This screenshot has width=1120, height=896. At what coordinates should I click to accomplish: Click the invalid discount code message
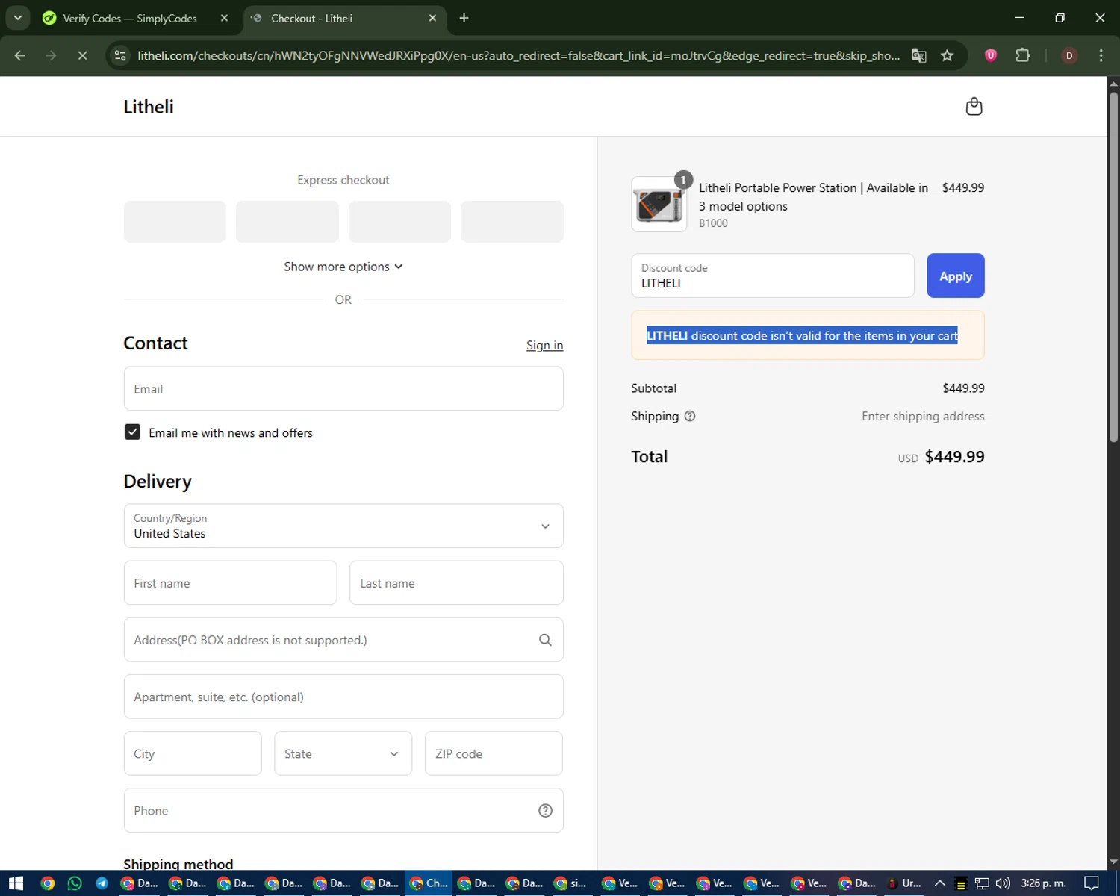pyautogui.click(x=808, y=335)
